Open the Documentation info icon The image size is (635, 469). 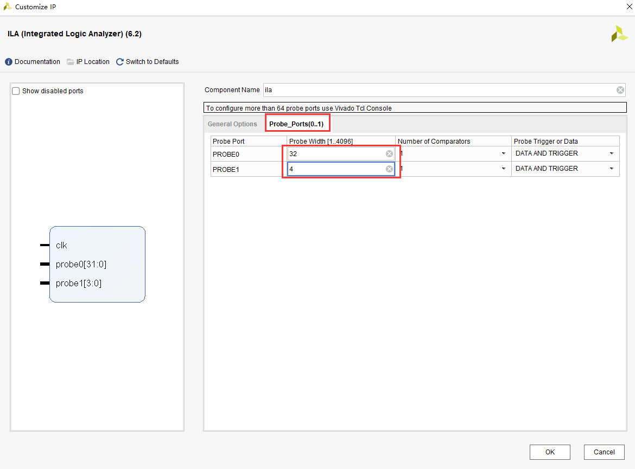click(x=9, y=62)
